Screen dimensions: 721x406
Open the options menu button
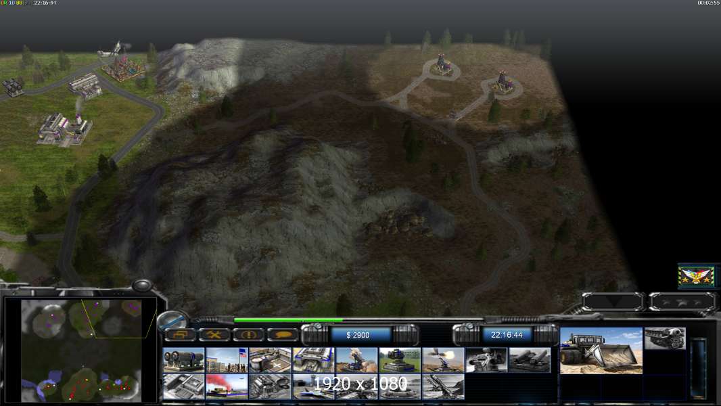pos(179,334)
